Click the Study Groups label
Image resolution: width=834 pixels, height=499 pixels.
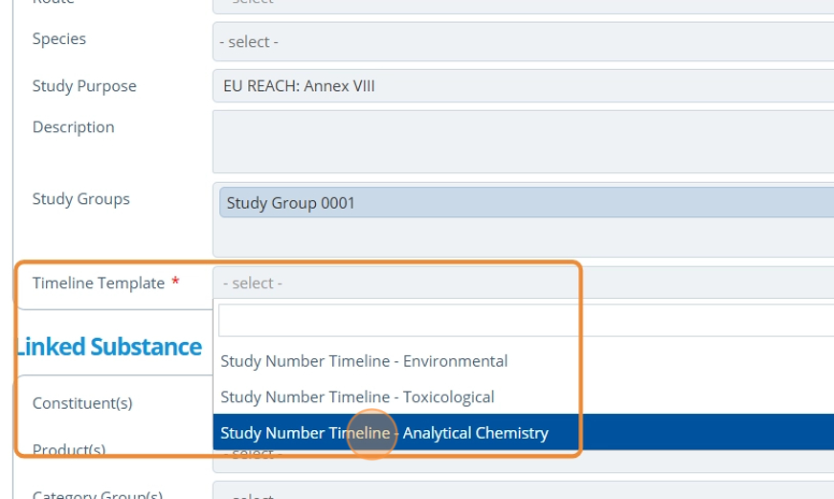pos(81,199)
